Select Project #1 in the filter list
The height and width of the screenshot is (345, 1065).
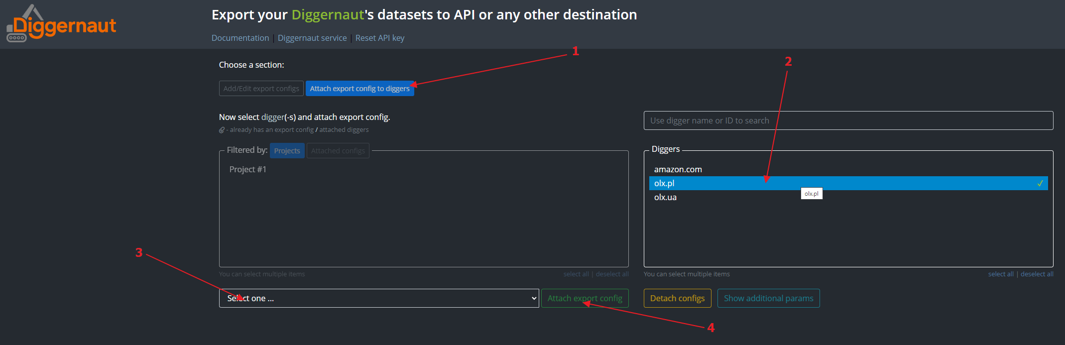pos(248,169)
